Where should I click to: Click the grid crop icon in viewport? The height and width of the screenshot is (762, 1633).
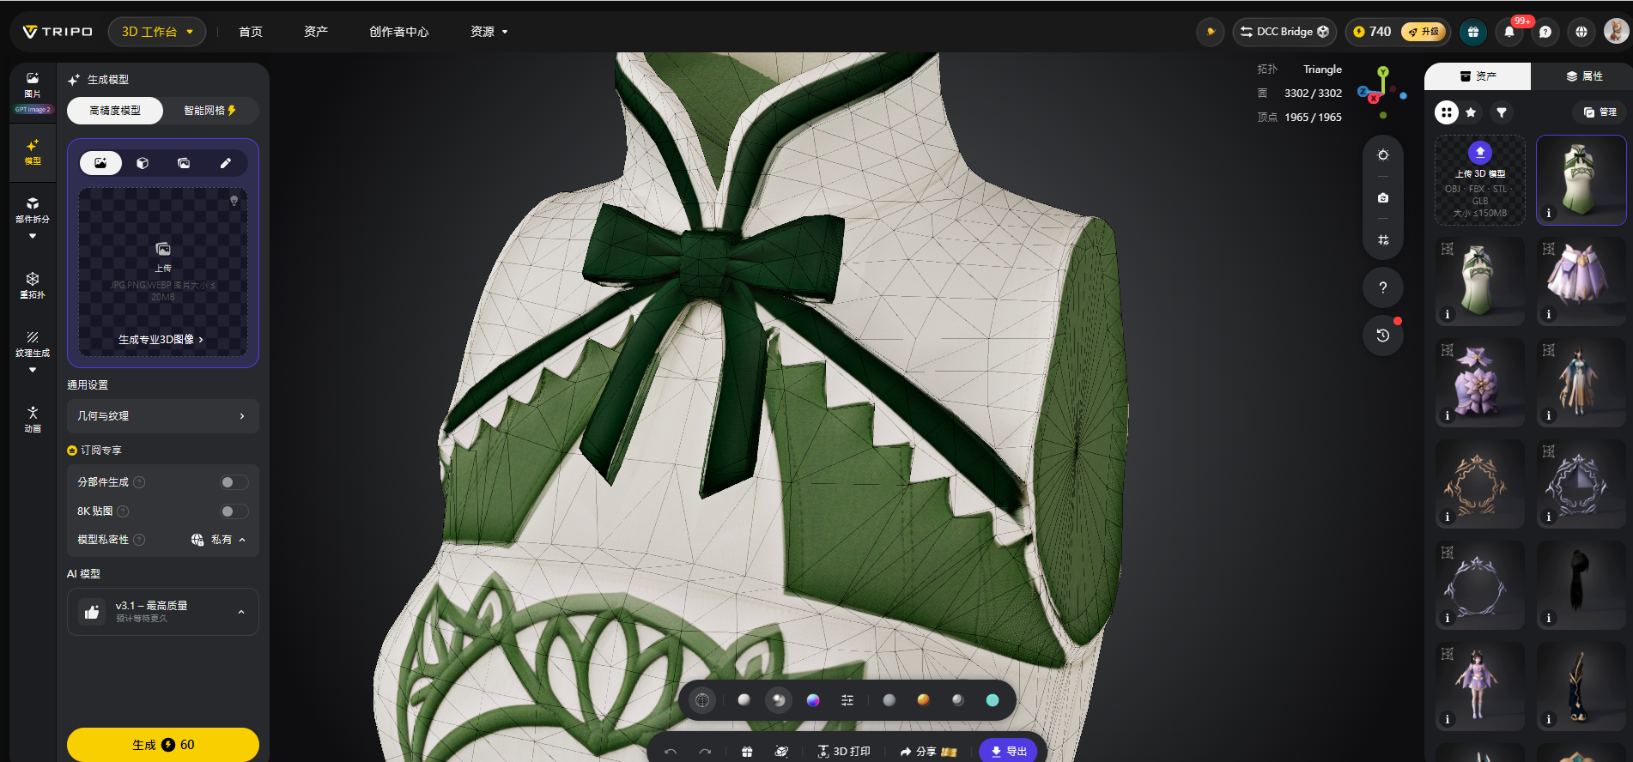click(x=1383, y=240)
